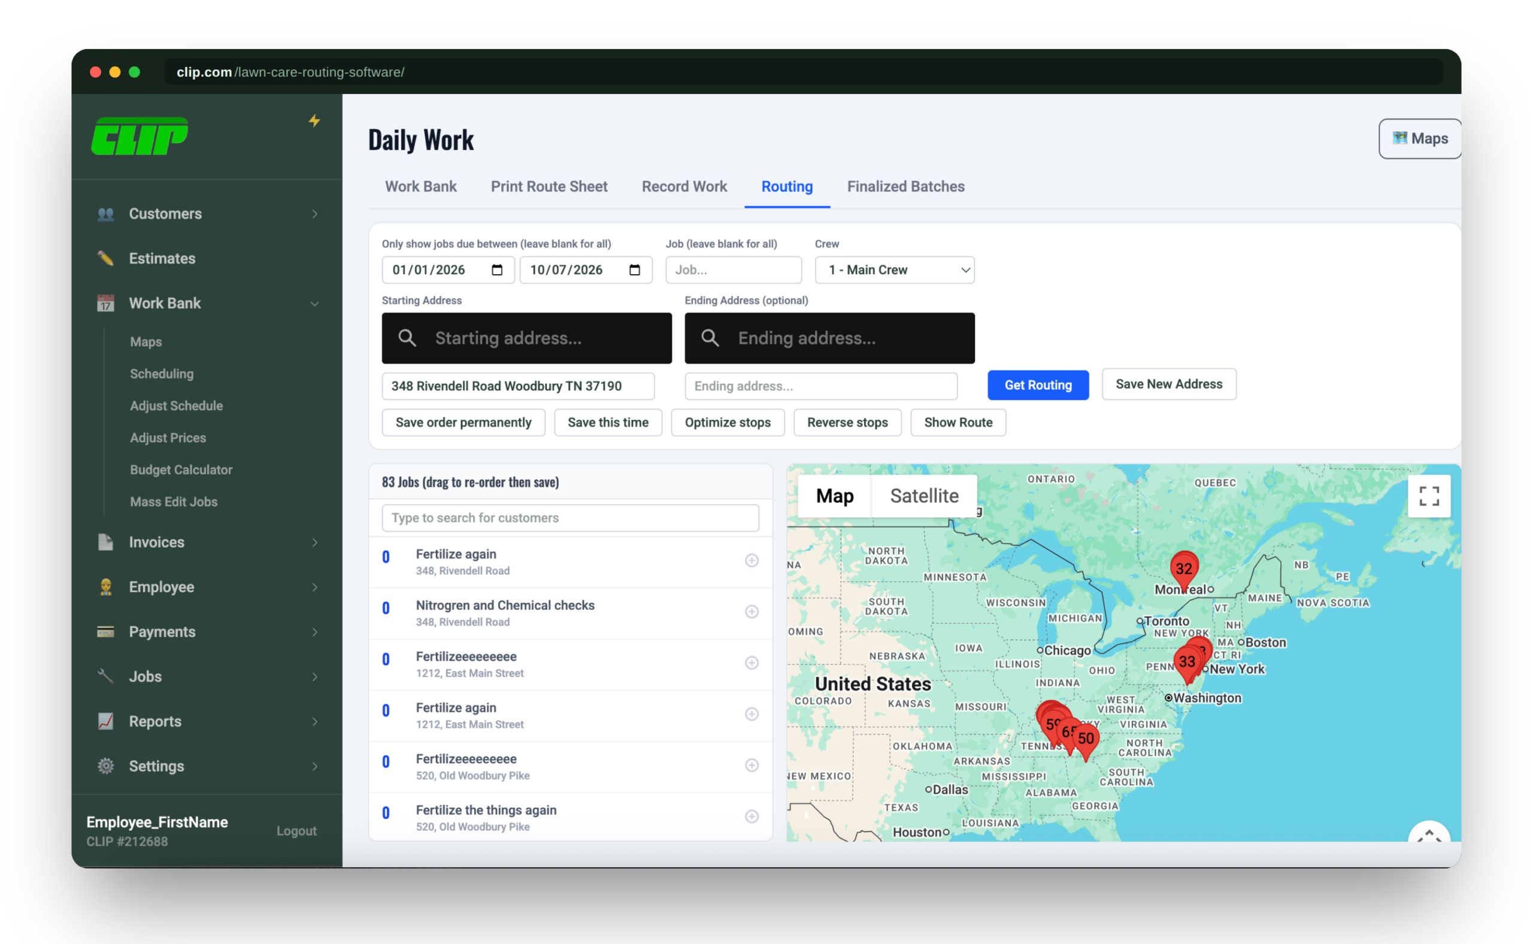
Task: Click the Save New Address button
Action: (x=1169, y=384)
